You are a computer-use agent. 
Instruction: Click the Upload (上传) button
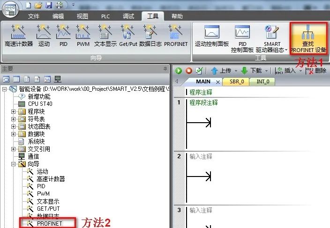[x=221, y=71]
